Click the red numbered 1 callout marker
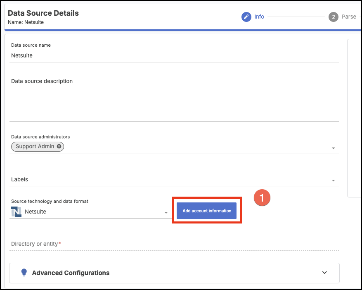This screenshot has width=362, height=290. [261, 197]
